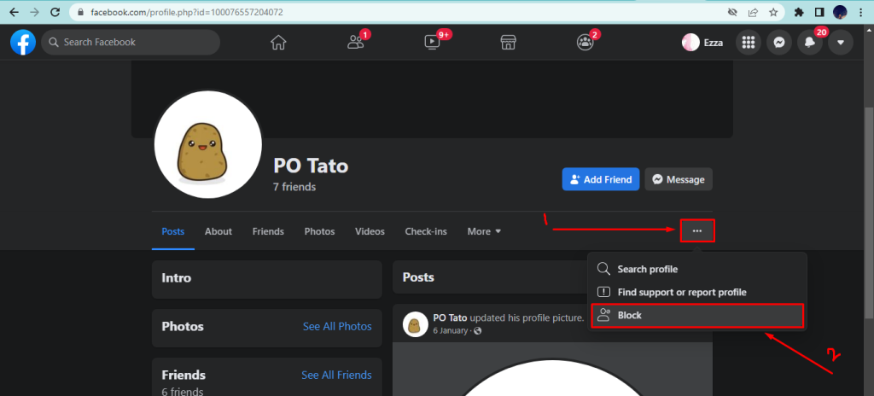This screenshot has height=396, width=874.
Task: Open Messenger from the top bar
Action: tap(779, 43)
